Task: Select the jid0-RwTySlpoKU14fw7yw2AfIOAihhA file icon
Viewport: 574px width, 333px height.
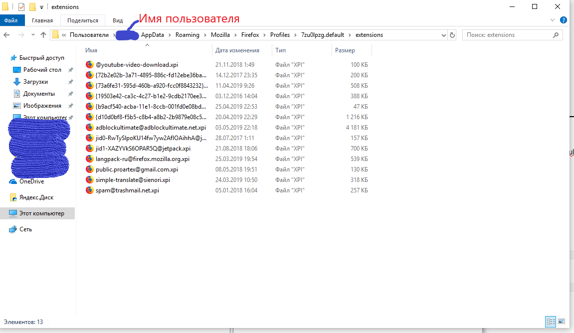Action: point(90,138)
